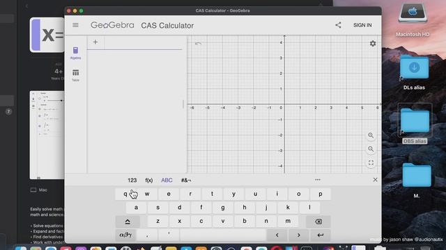Click the plus icon in input row

[95, 42]
